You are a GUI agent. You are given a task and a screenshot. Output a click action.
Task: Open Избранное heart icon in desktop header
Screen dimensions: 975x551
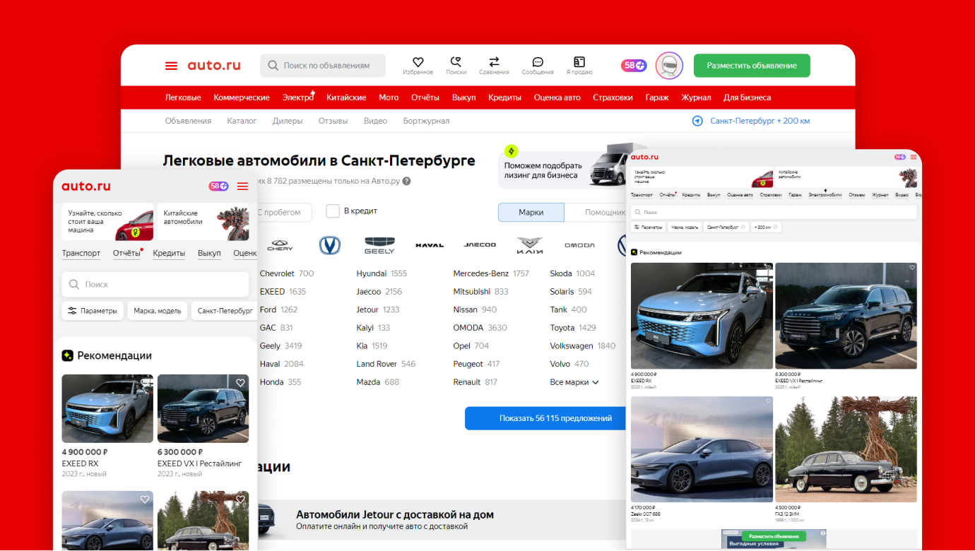(418, 62)
